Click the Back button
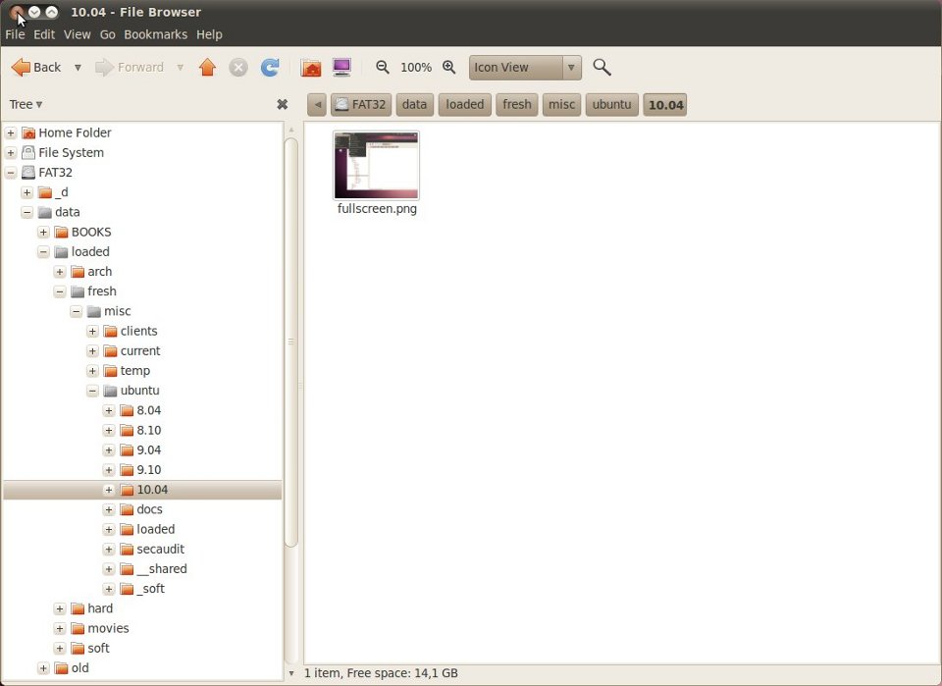 (36, 68)
